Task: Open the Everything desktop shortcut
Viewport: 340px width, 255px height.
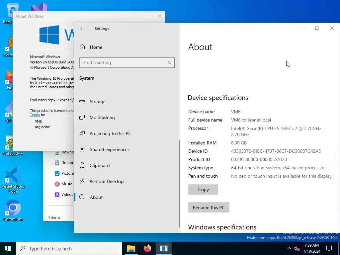Action: (8, 47)
